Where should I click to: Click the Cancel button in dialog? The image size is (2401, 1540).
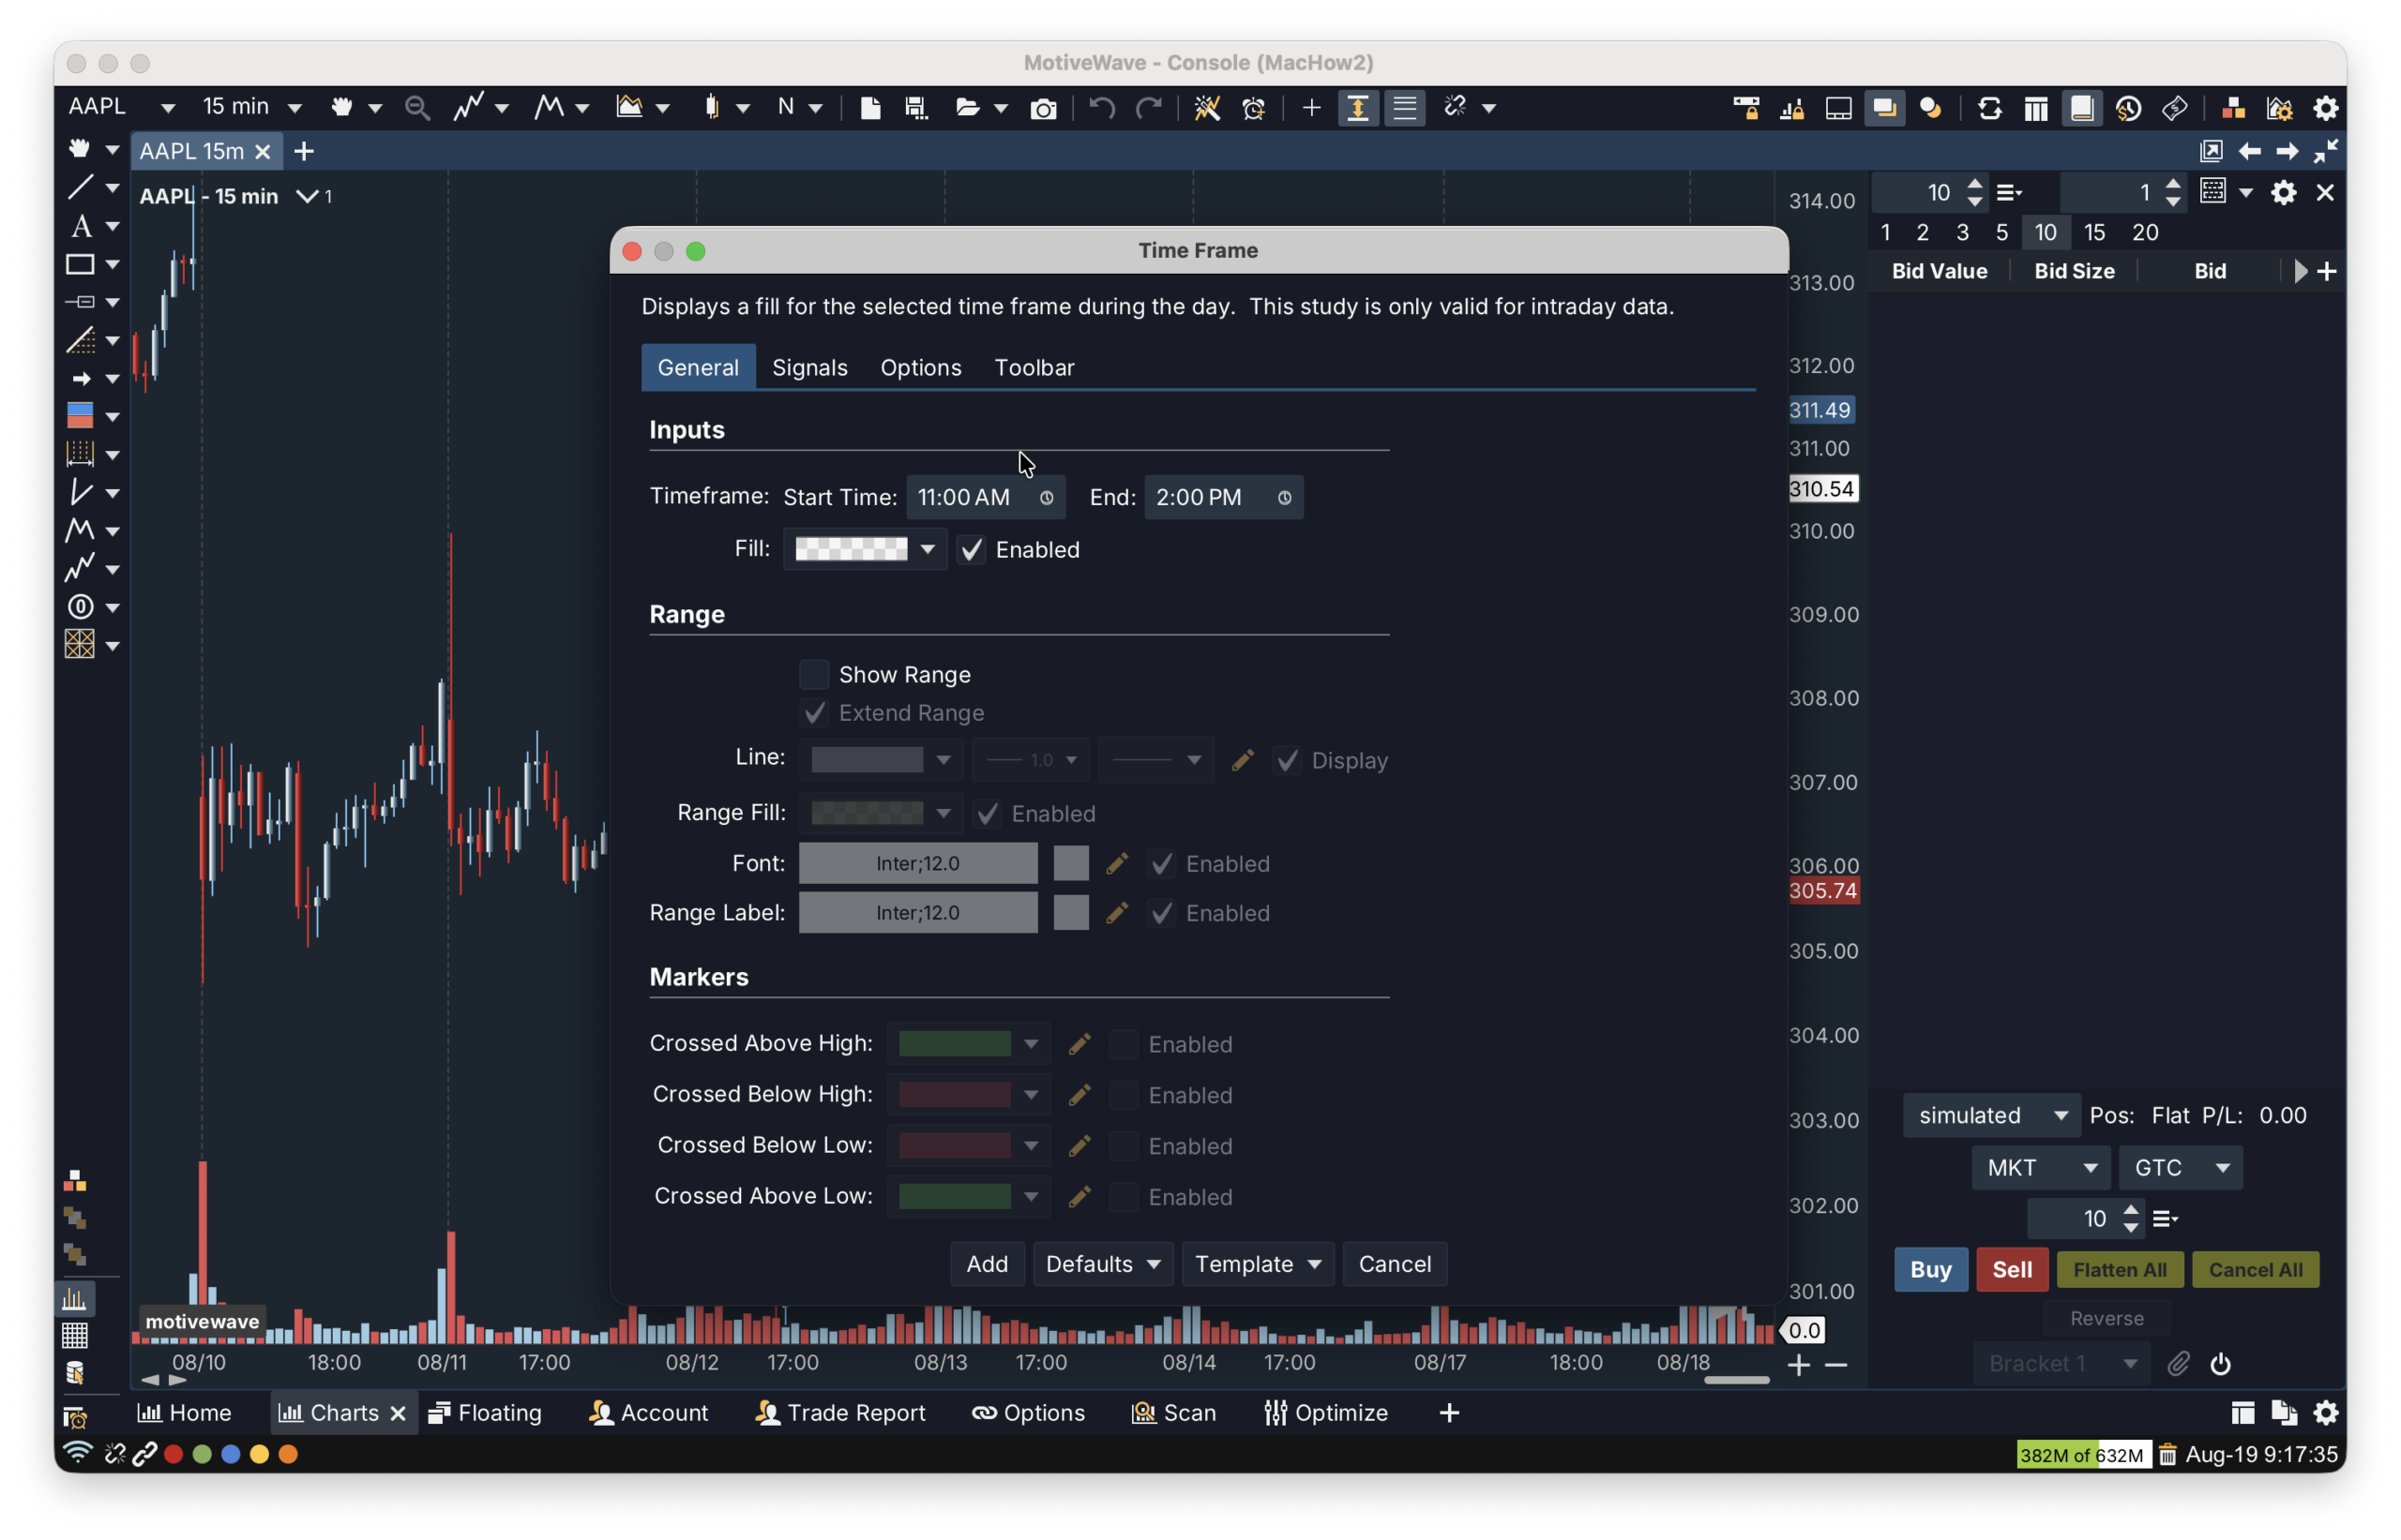click(x=1395, y=1264)
